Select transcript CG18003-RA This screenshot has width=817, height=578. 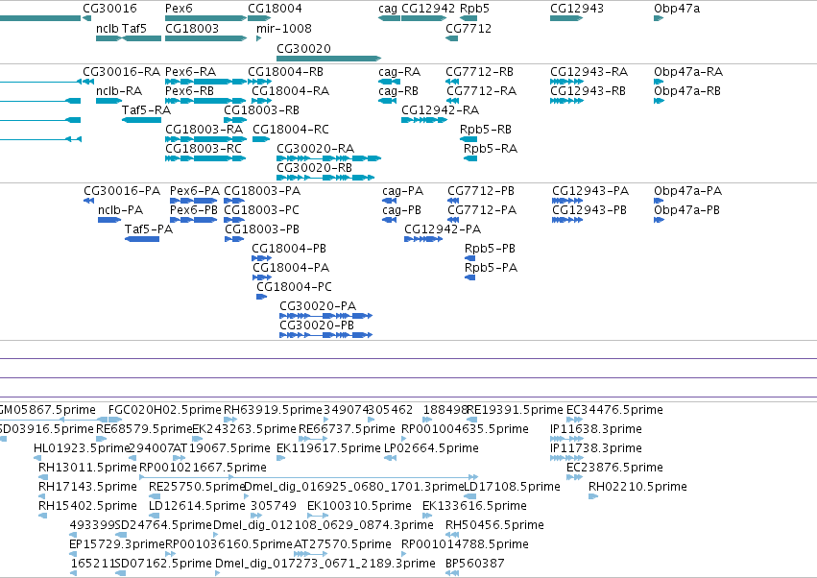(x=204, y=130)
